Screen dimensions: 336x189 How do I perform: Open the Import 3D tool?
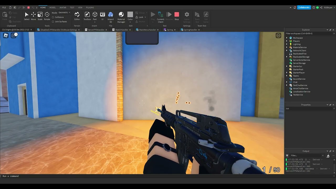point(111,16)
